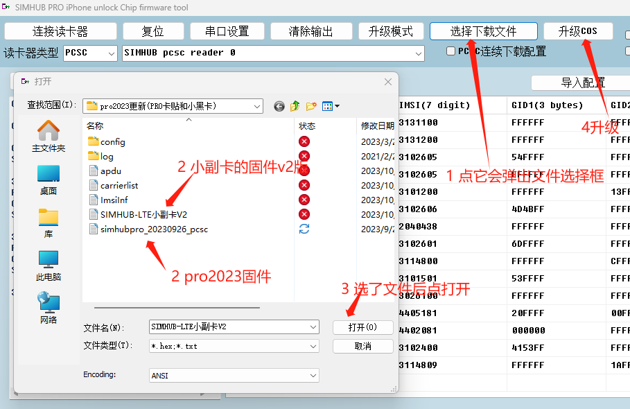
Task: Click the dialog resize grip corner
Action: pyautogui.click(x=394, y=389)
